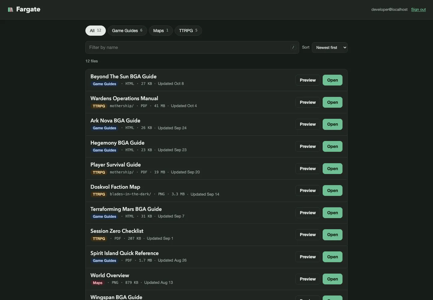Click the slash shortcut hint in filter box
Viewport: 433px width, 300px height.
293,47
